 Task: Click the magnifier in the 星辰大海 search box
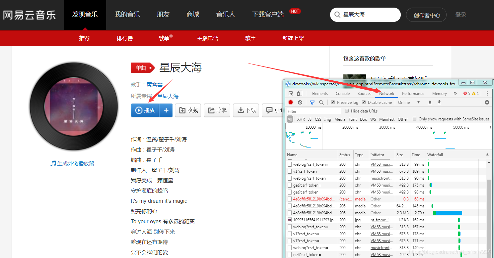pyautogui.click(x=337, y=15)
